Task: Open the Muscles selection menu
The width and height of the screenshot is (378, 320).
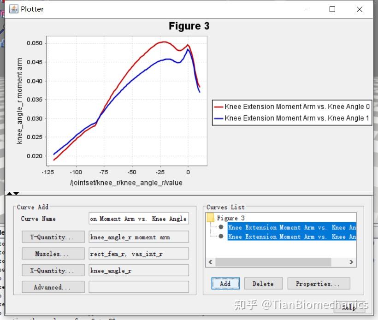Action: point(53,254)
